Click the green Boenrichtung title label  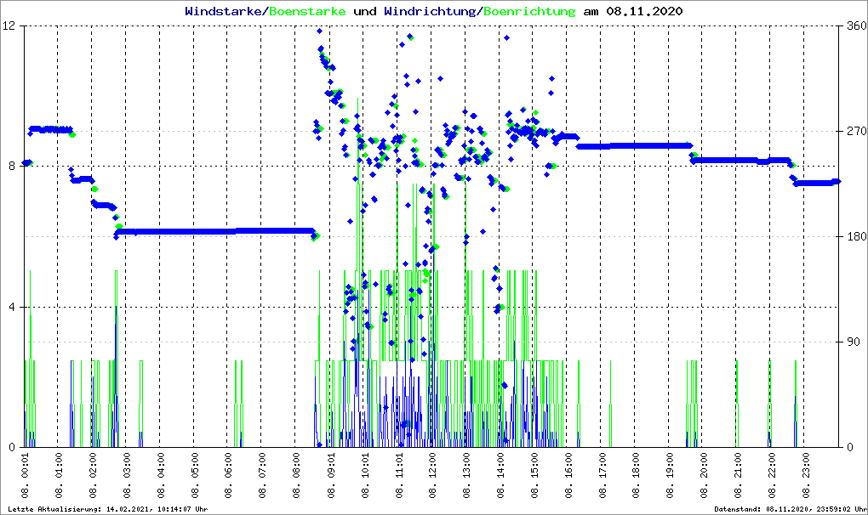coord(529,11)
